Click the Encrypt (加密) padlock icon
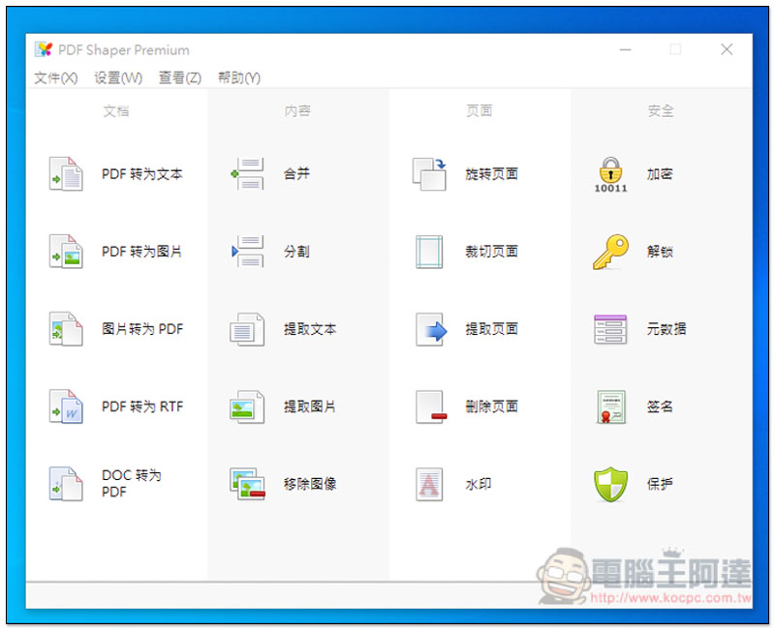This screenshot has width=775, height=631. (611, 174)
